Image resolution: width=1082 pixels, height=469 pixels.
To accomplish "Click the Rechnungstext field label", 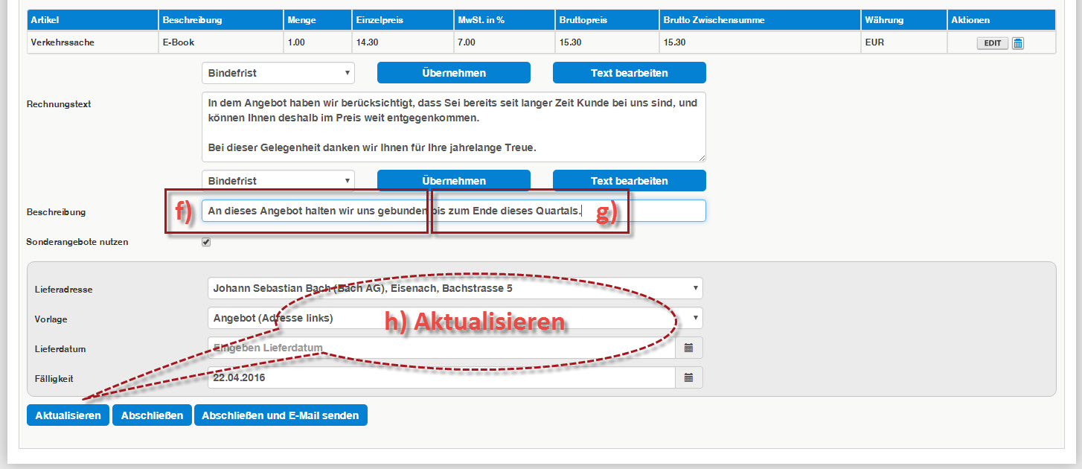I will [59, 104].
